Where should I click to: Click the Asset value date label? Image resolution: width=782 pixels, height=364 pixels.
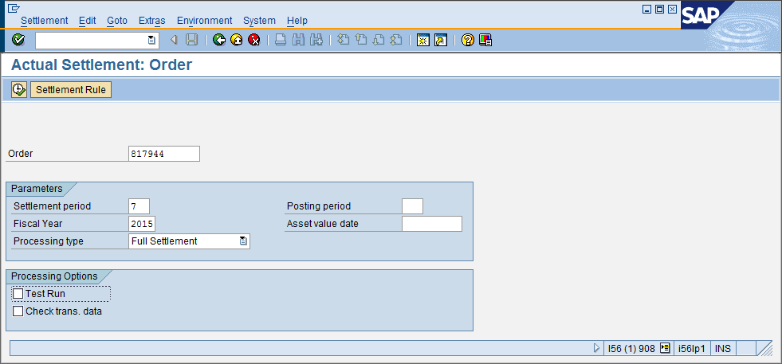click(x=322, y=223)
